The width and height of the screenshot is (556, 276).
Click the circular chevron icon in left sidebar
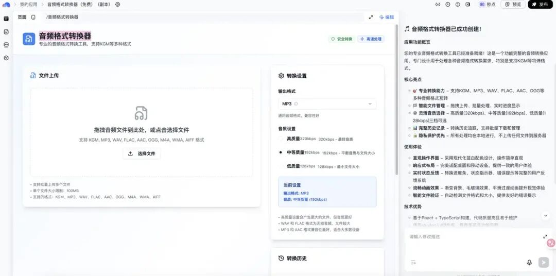(6, 58)
